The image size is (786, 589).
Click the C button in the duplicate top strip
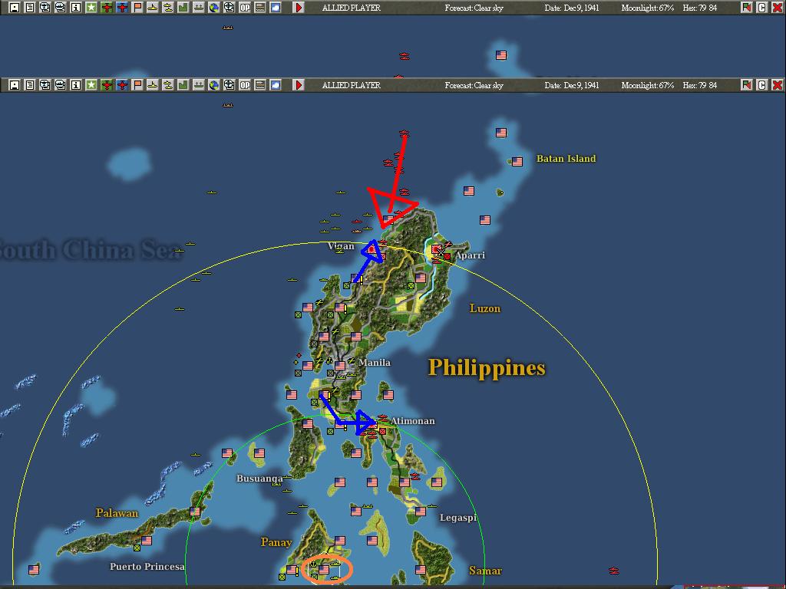(762, 8)
